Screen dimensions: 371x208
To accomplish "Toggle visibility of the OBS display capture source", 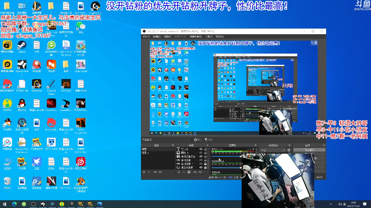I will pyautogui.click(x=201, y=167).
